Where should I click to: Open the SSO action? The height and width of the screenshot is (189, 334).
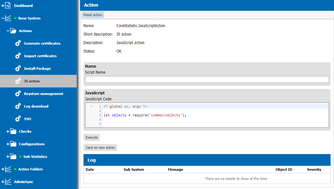[28, 119]
